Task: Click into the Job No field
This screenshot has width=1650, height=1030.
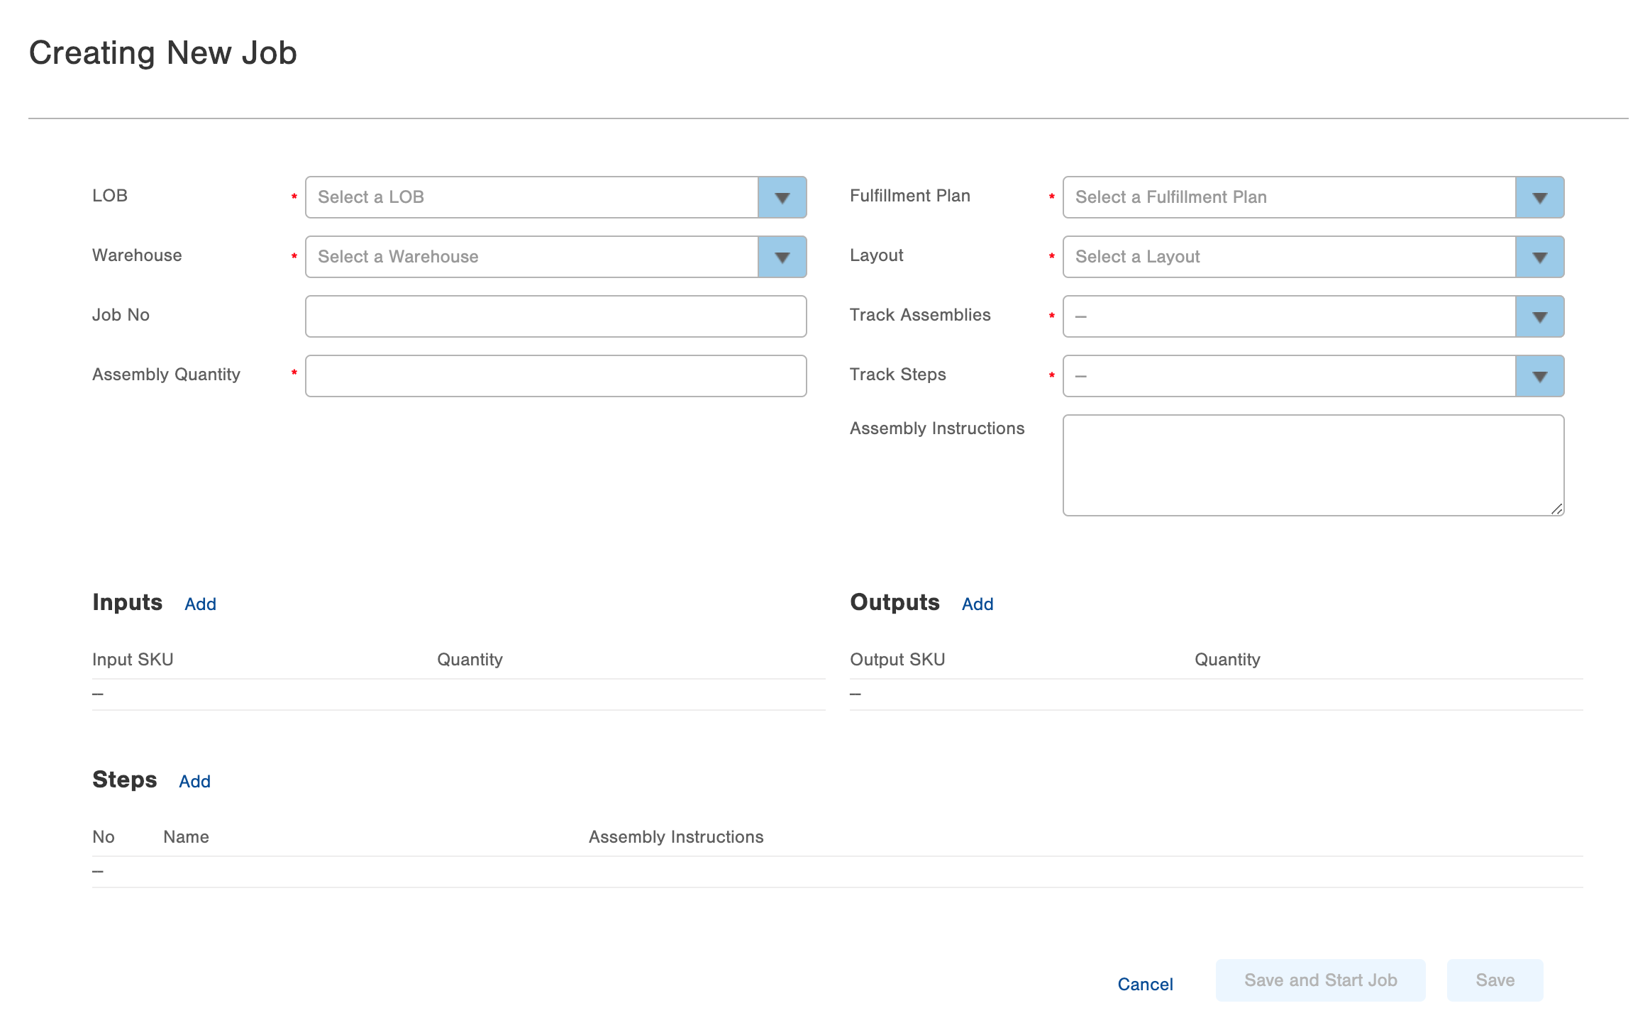Action: (x=555, y=316)
